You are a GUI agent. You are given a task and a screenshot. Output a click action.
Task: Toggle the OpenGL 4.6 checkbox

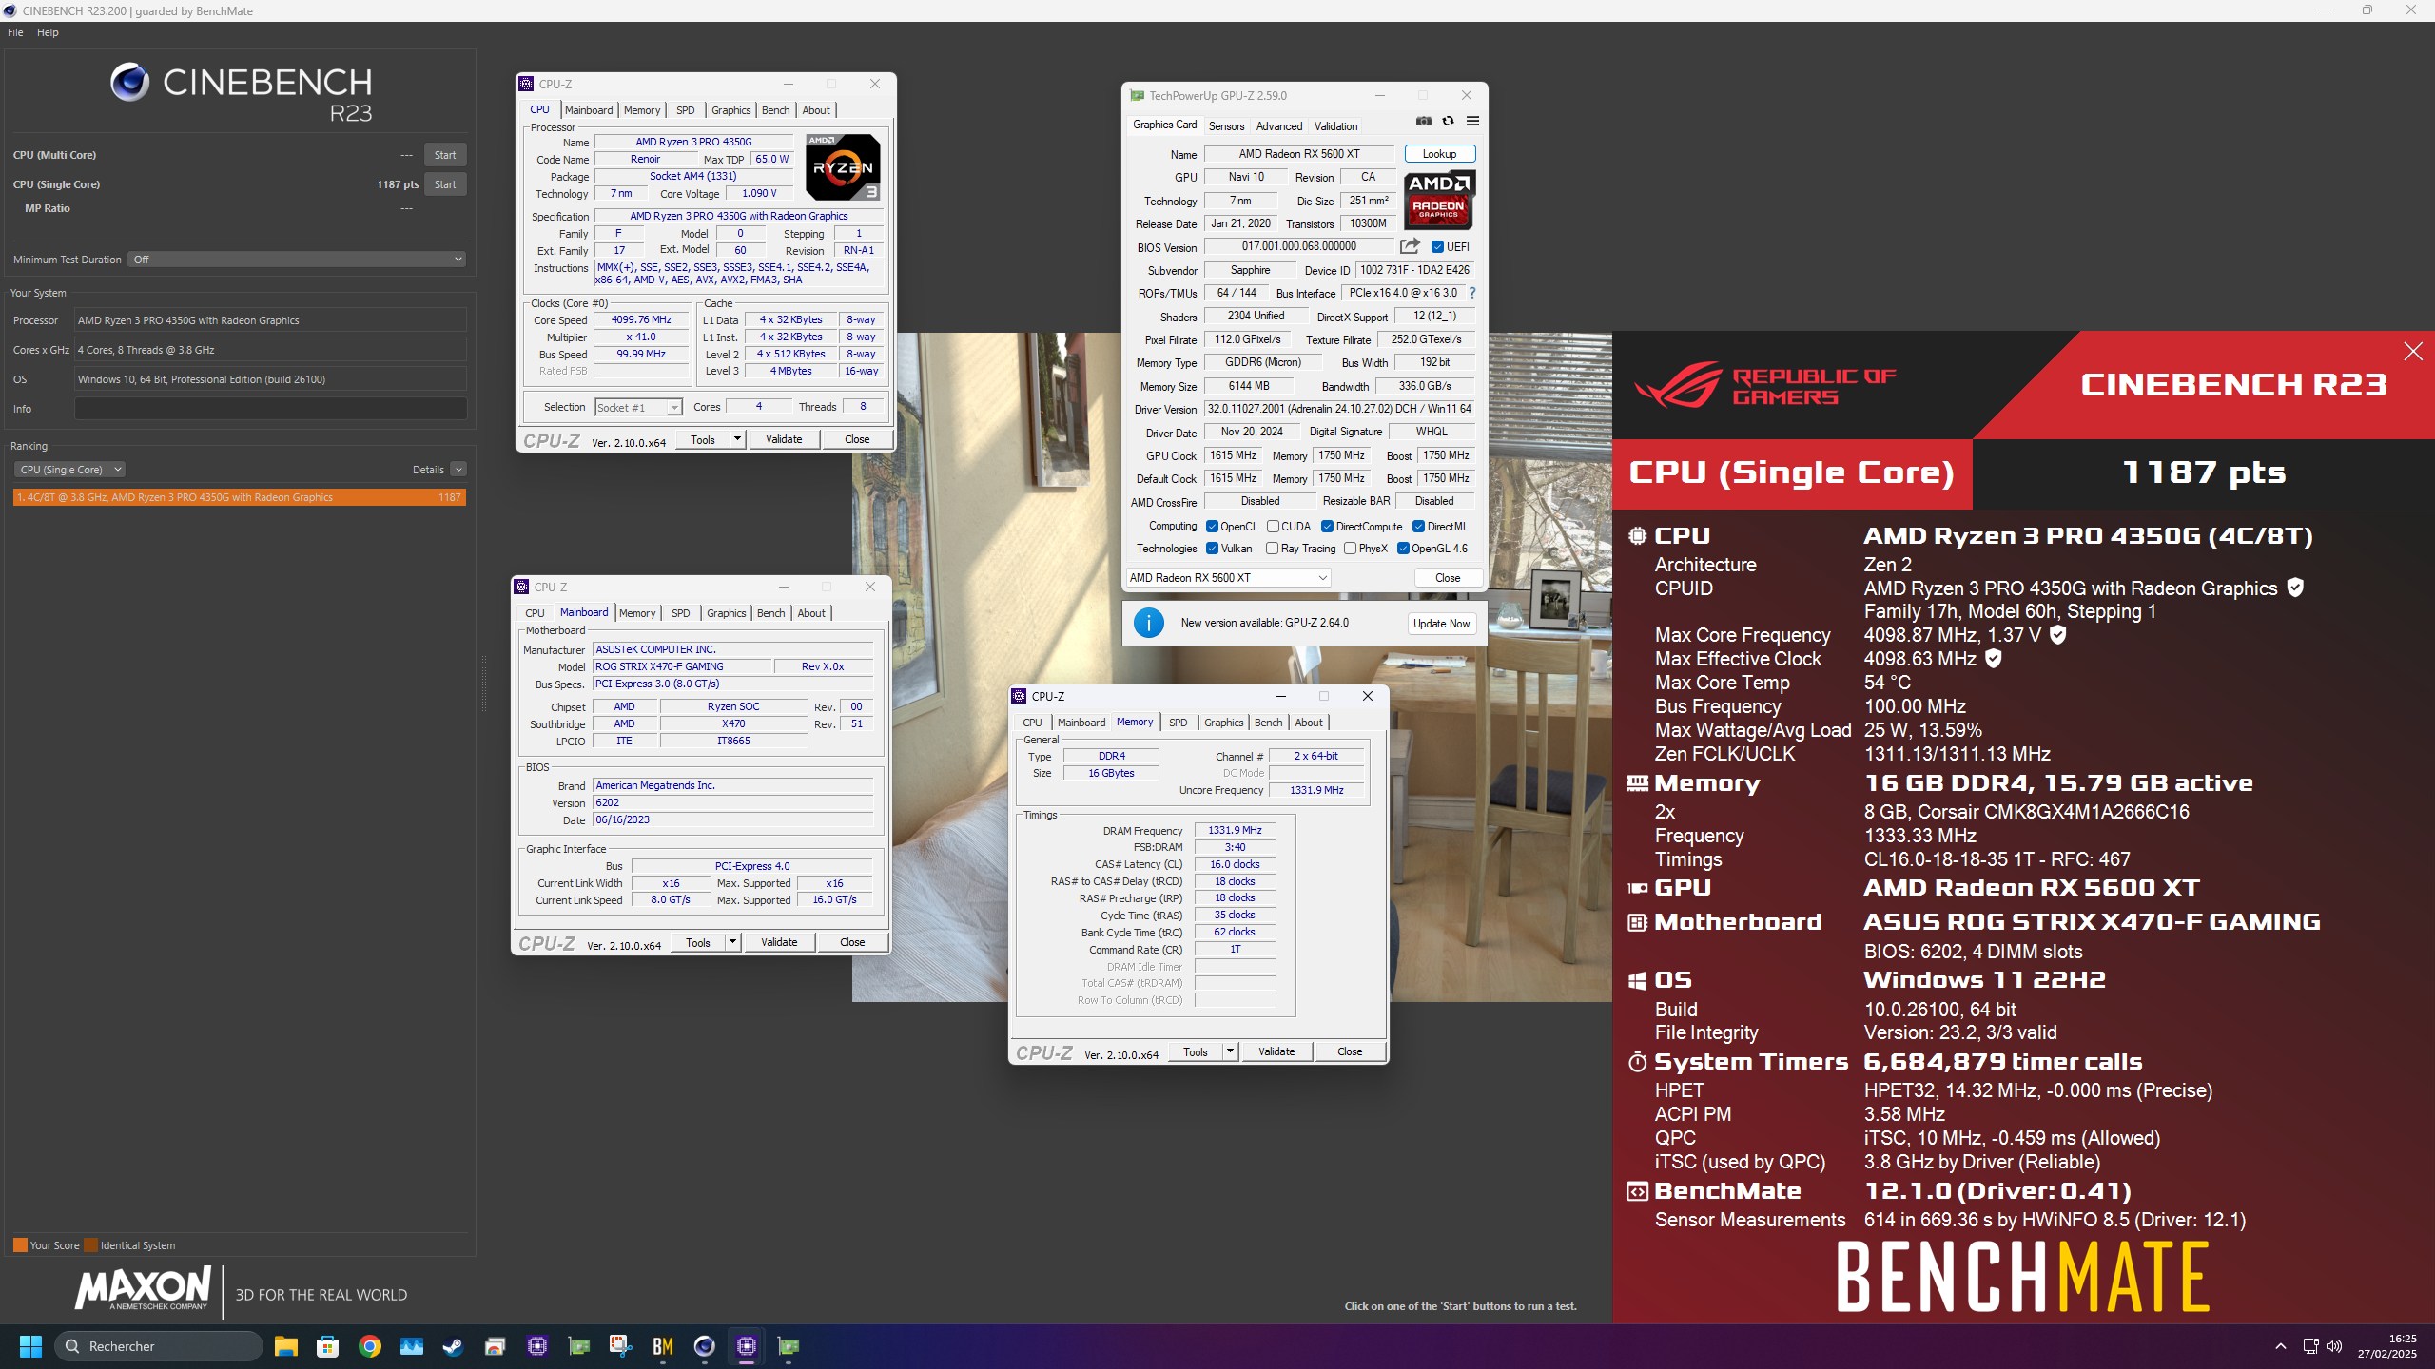click(1403, 549)
